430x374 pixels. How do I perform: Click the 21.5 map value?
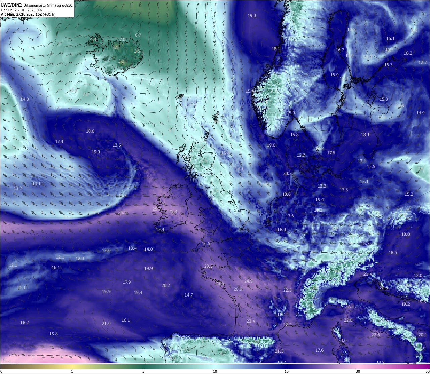coord(279,351)
